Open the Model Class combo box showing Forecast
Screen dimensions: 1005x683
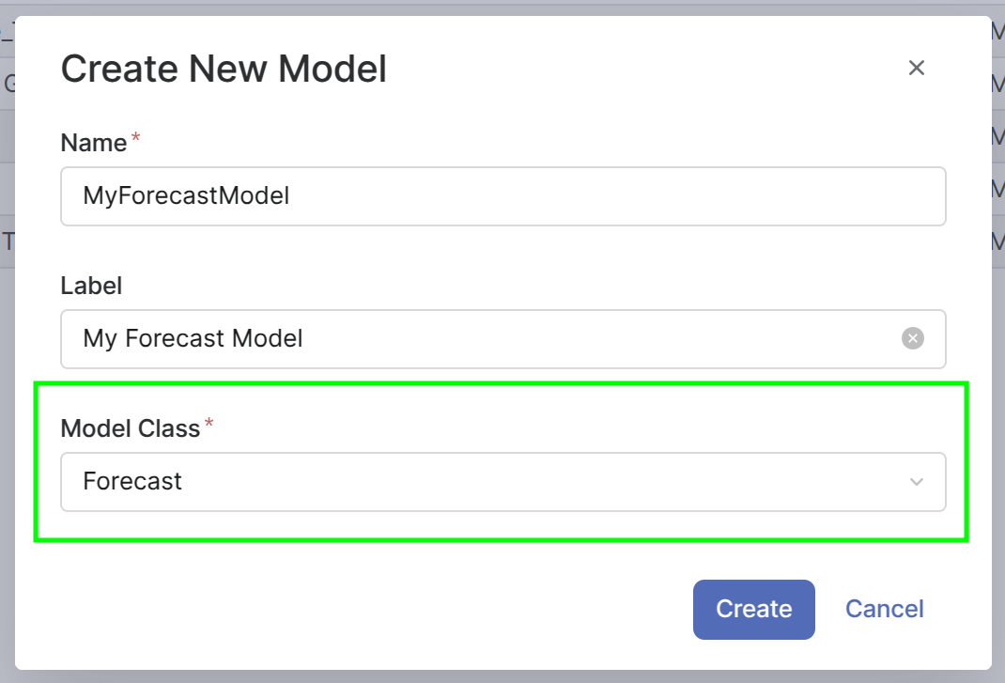[x=470, y=482]
